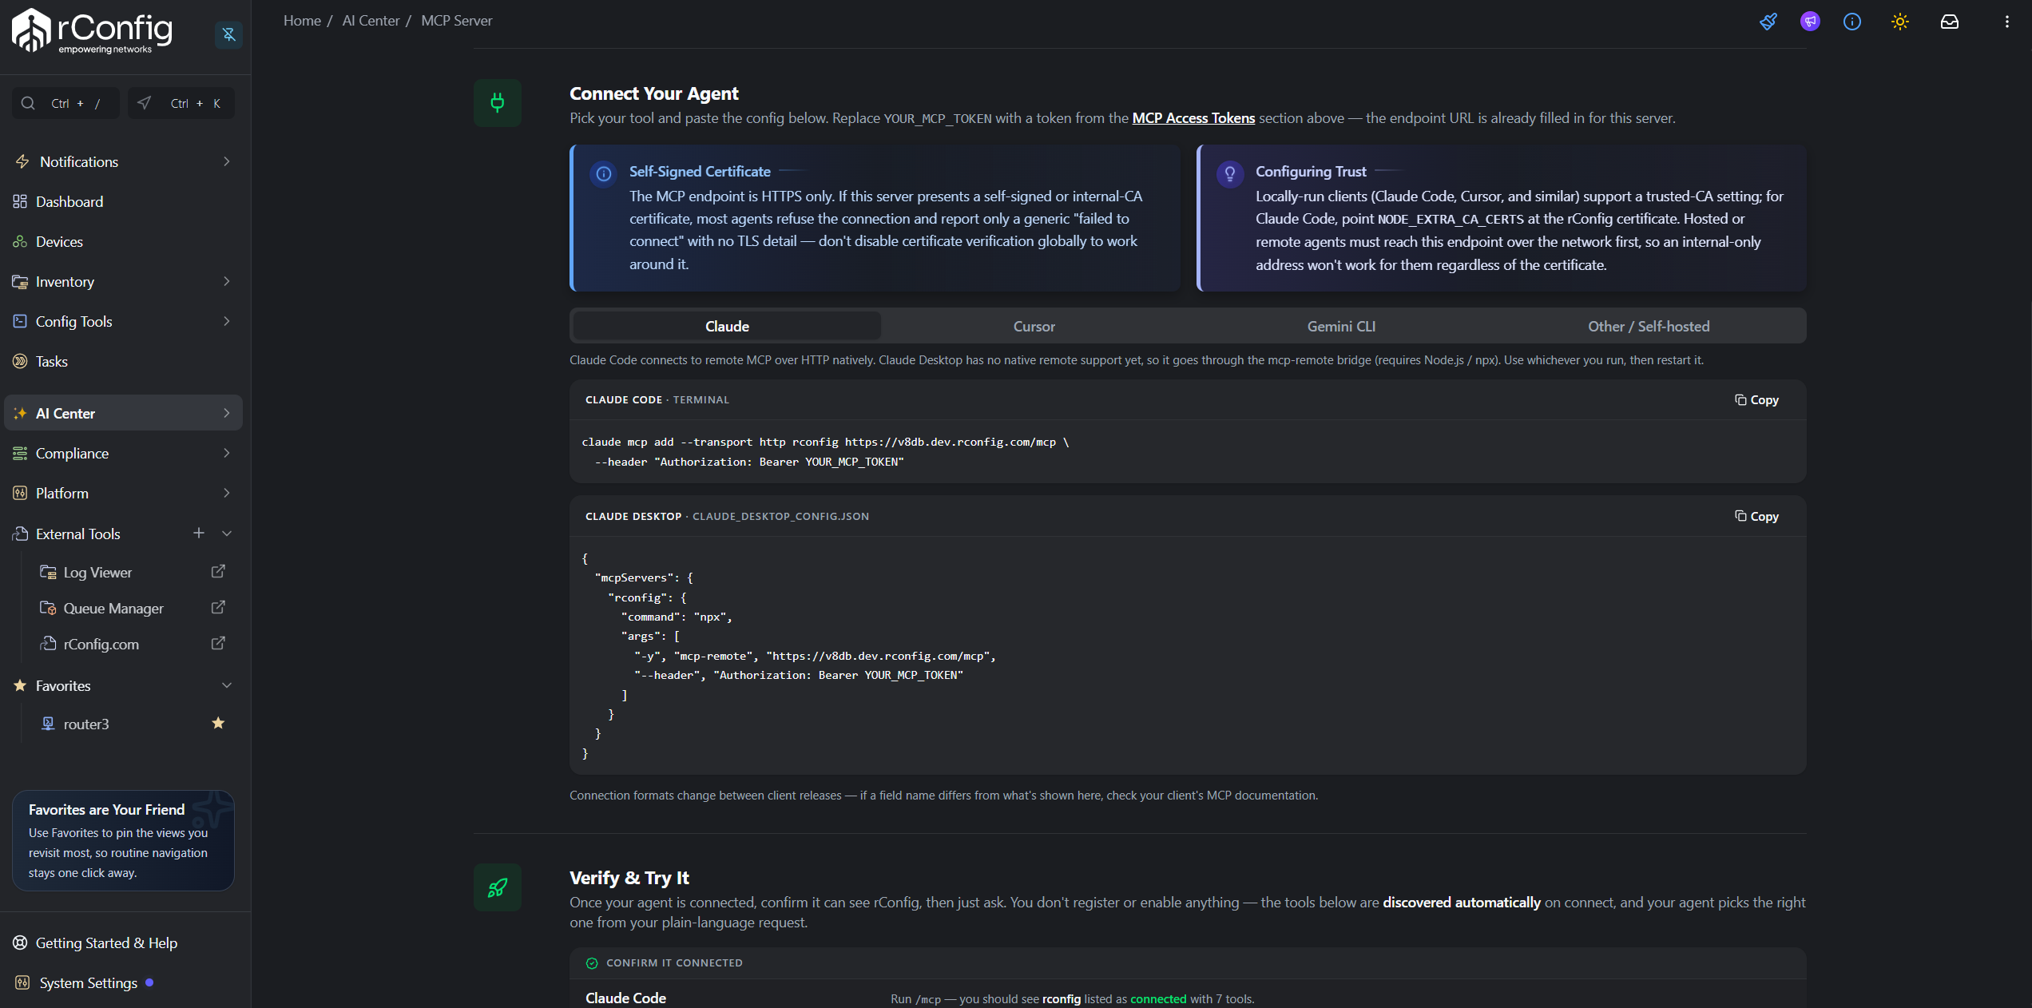Click the Queue Manager external link icon
The height and width of the screenshot is (1008, 2032).
click(x=218, y=607)
